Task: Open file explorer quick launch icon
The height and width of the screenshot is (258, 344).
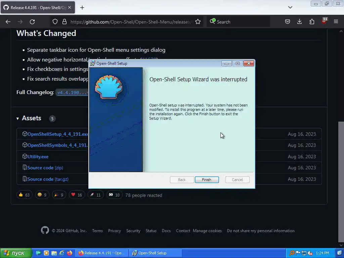Action: (54, 253)
